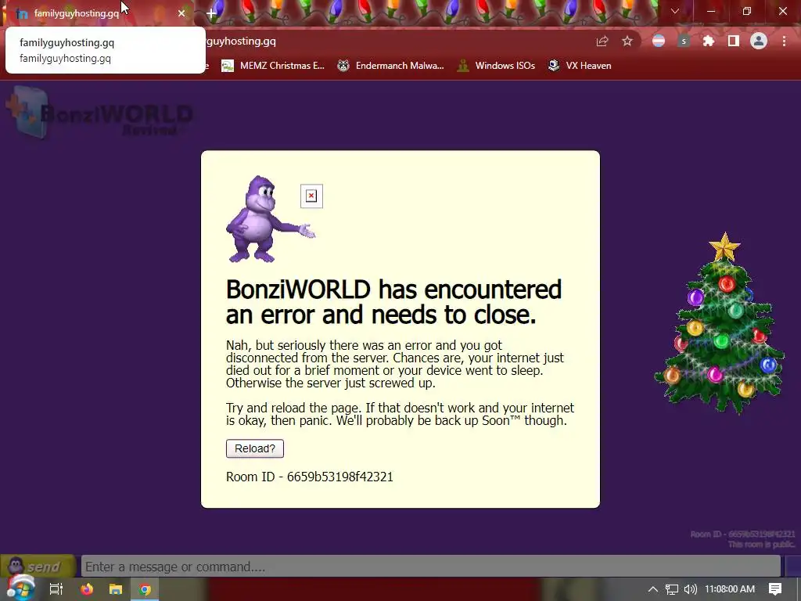The image size is (801, 601).
Task: Click the message input field
Action: (x=431, y=567)
